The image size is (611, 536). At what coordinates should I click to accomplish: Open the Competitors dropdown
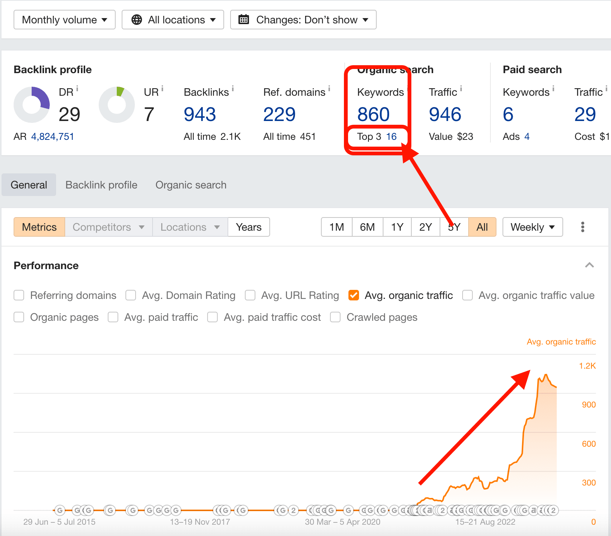tap(108, 227)
